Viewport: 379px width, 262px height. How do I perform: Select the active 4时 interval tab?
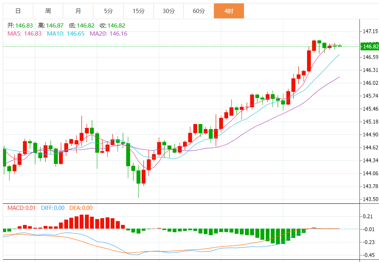(x=229, y=11)
